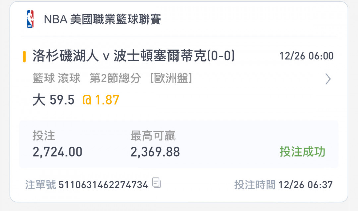Select the 大 59.5 bet selection

(53, 100)
